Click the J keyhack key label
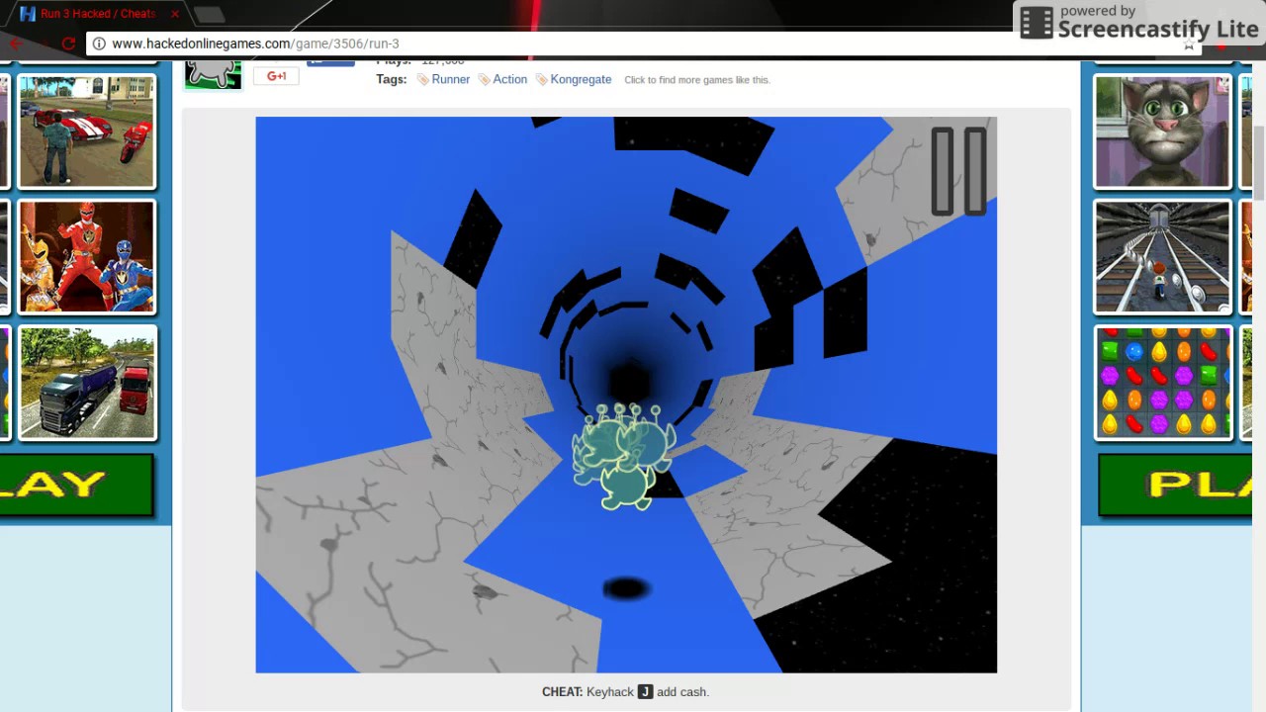The image size is (1266, 712). click(645, 691)
